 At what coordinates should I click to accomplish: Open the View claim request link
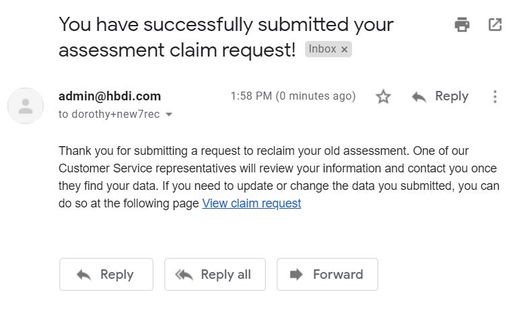pyautogui.click(x=251, y=203)
